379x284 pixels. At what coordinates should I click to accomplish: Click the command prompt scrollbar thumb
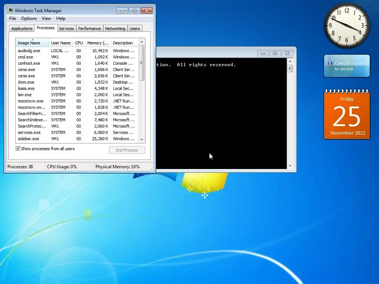pyautogui.click(x=290, y=68)
